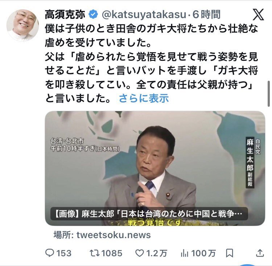Like the tweet with the heart icon
Viewport: 272px width, 266px height.
click(x=139, y=253)
